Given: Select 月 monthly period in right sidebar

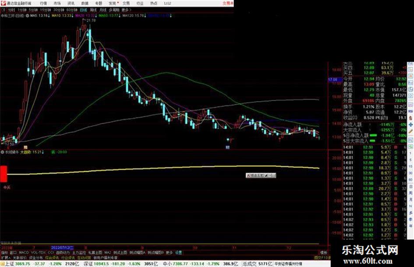Looking at the screenshot, I should tap(410, 199).
